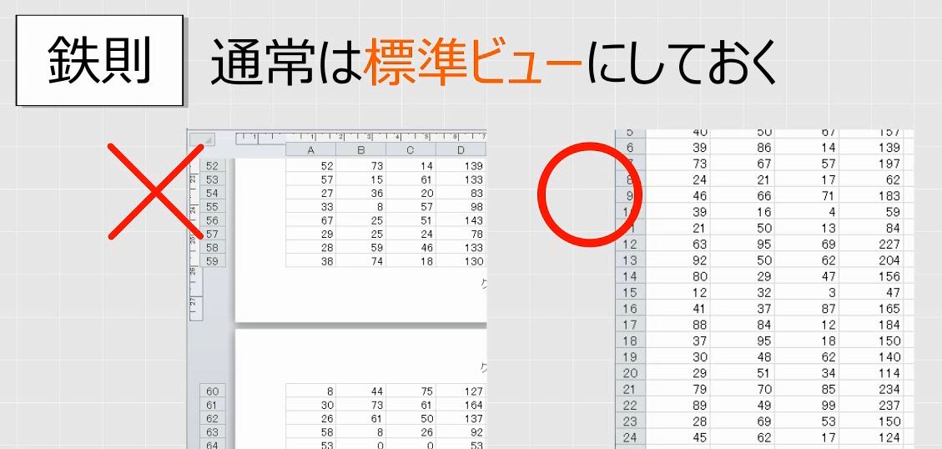Image resolution: width=942 pixels, height=449 pixels.
Task: Click cell B52 containing 73
Action: point(360,166)
